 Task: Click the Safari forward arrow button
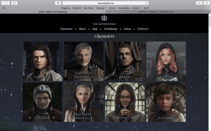[8, 3]
